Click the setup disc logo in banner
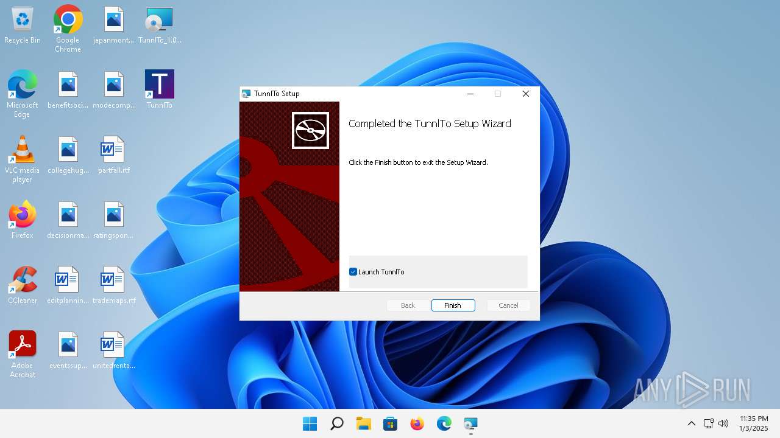The height and width of the screenshot is (438, 780). [310, 130]
